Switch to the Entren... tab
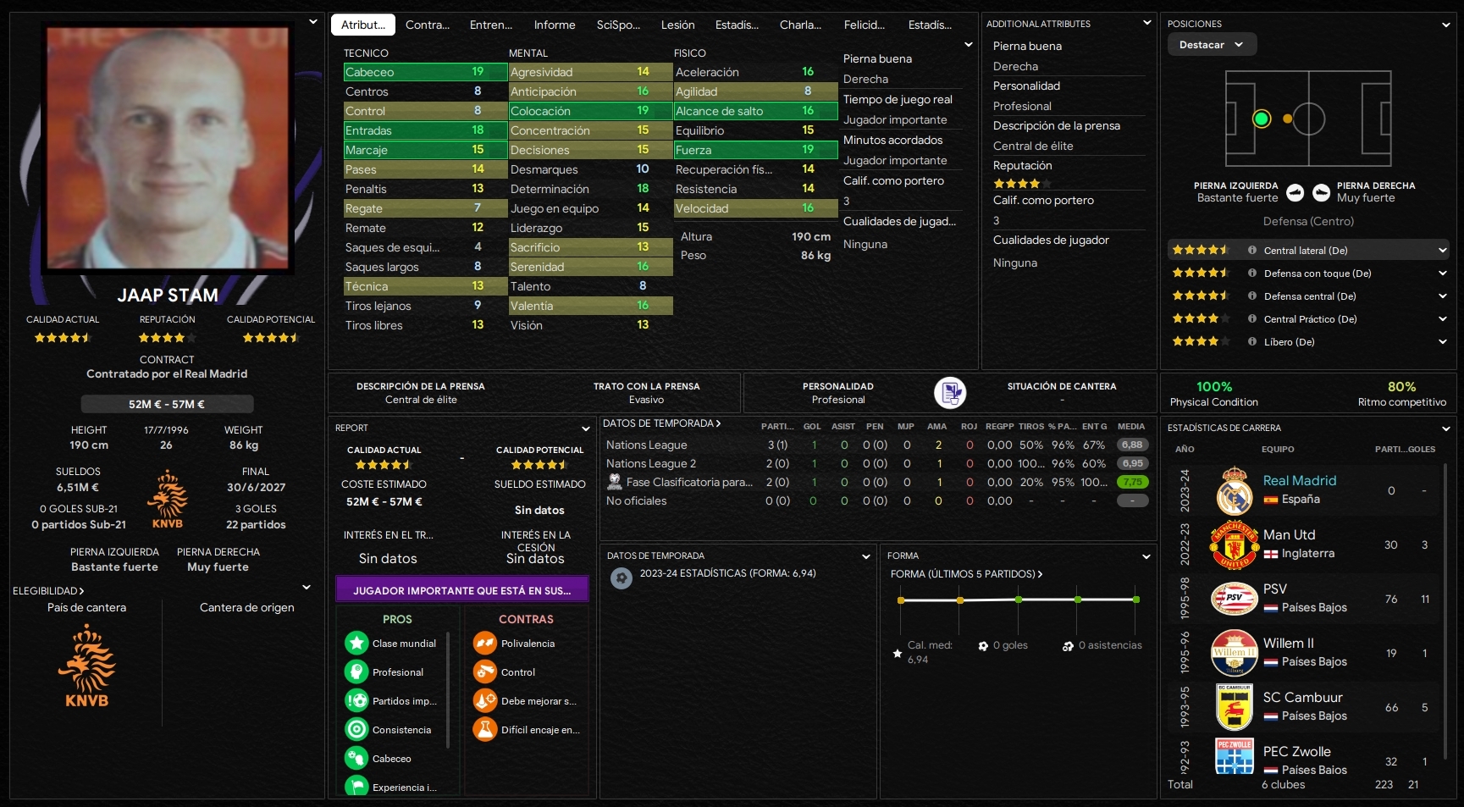Viewport: 1464px width, 807px height. click(x=491, y=25)
